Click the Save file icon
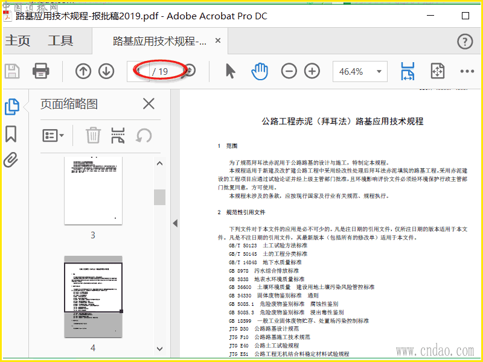The width and height of the screenshot is (483, 362). pos(12,71)
